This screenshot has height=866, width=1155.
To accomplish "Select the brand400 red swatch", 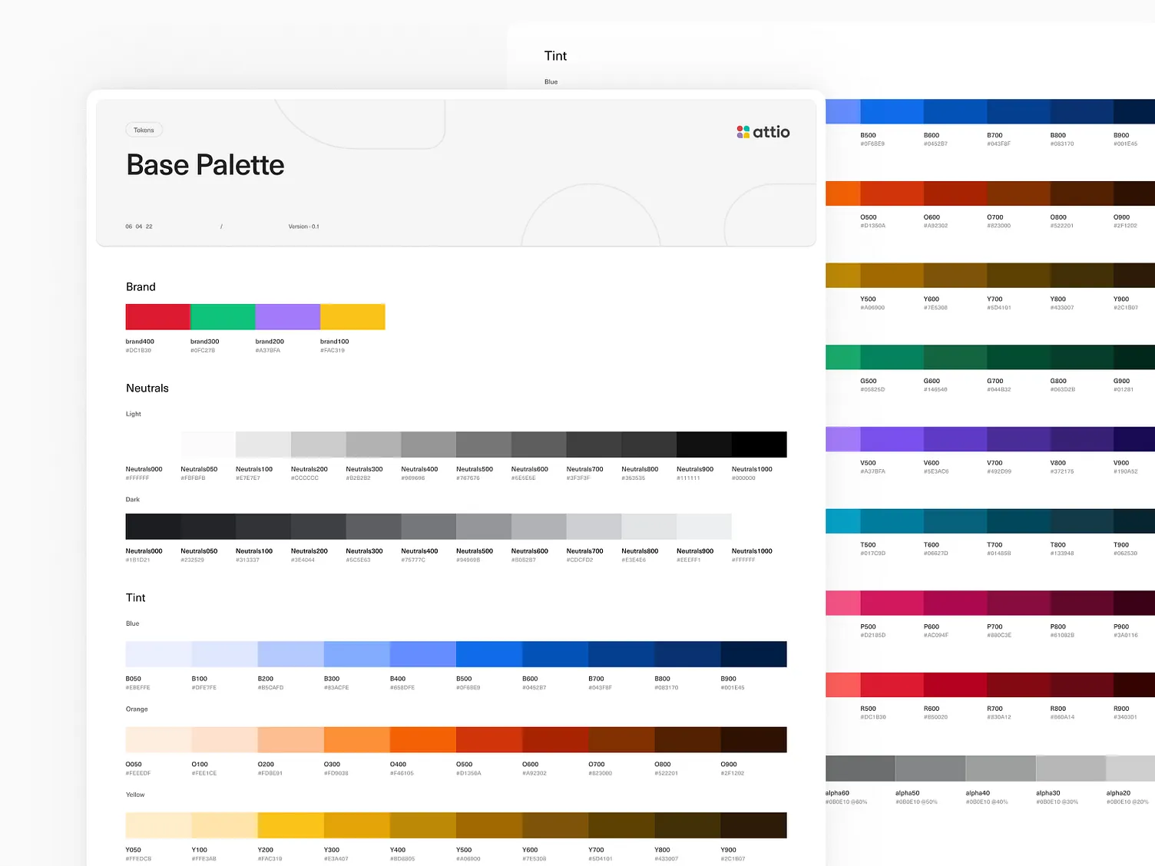I will (x=157, y=316).
